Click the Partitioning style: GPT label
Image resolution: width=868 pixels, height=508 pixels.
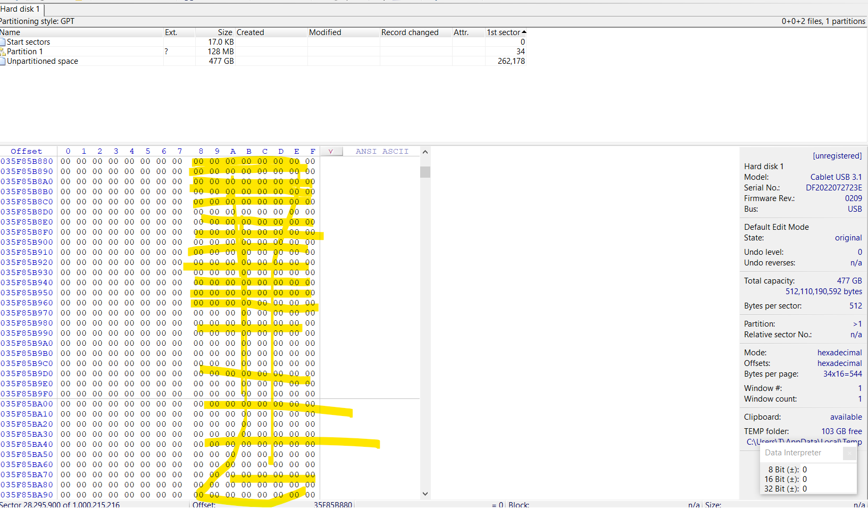coord(37,21)
